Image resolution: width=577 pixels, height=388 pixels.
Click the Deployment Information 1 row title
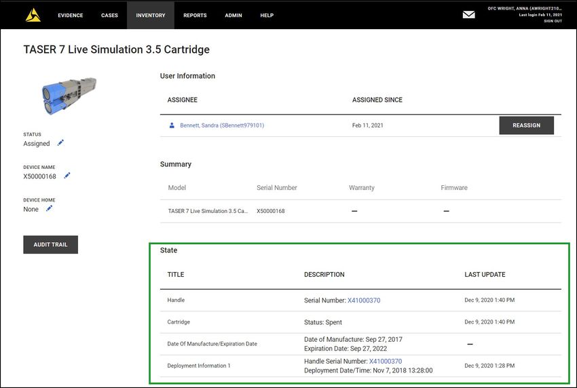click(x=199, y=366)
